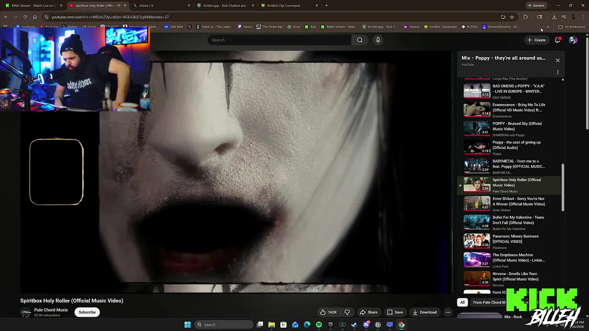The width and height of the screenshot is (589, 331).
Task: Click the browser back arrow
Action: pyautogui.click(x=6, y=17)
